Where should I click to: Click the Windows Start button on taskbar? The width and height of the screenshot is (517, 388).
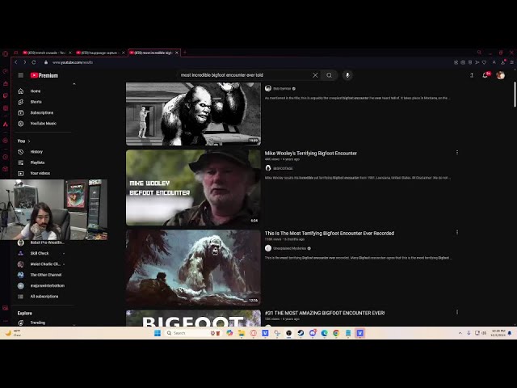click(157, 333)
